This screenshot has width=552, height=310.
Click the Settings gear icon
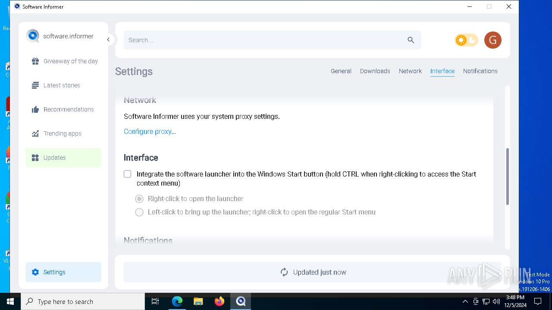click(x=35, y=272)
